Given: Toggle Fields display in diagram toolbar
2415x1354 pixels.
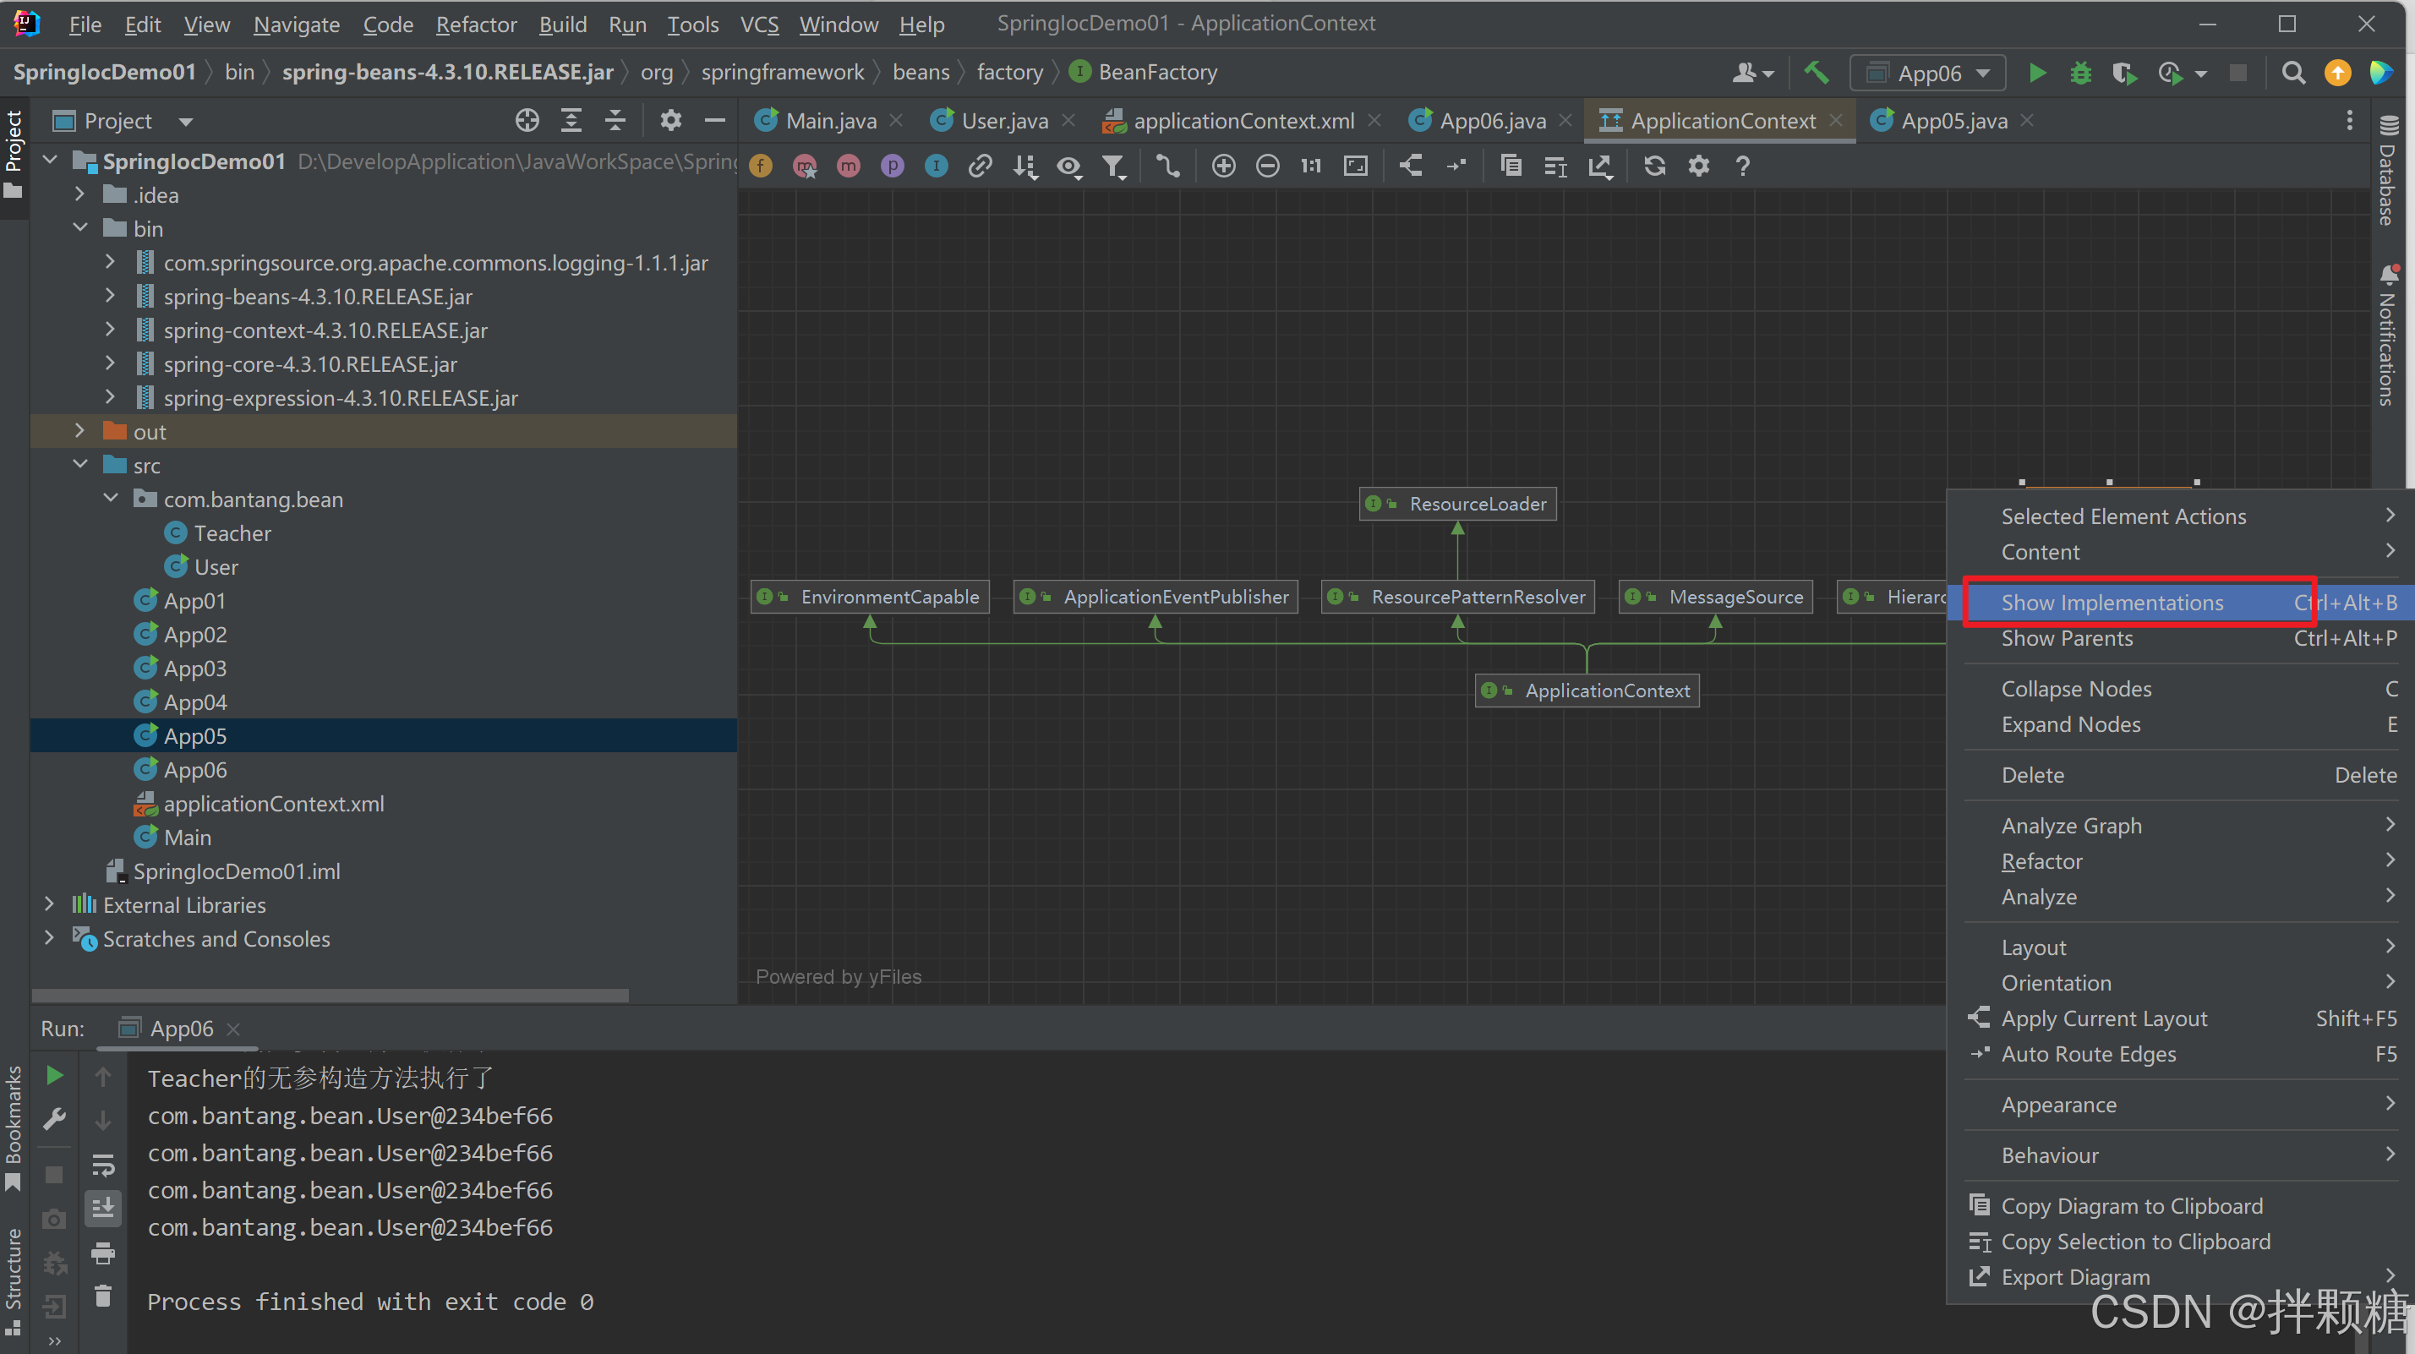Looking at the screenshot, I should 762,166.
